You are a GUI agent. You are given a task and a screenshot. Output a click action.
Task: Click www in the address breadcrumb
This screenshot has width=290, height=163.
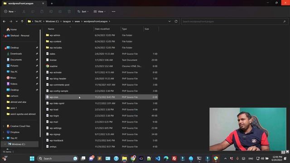[77, 21]
